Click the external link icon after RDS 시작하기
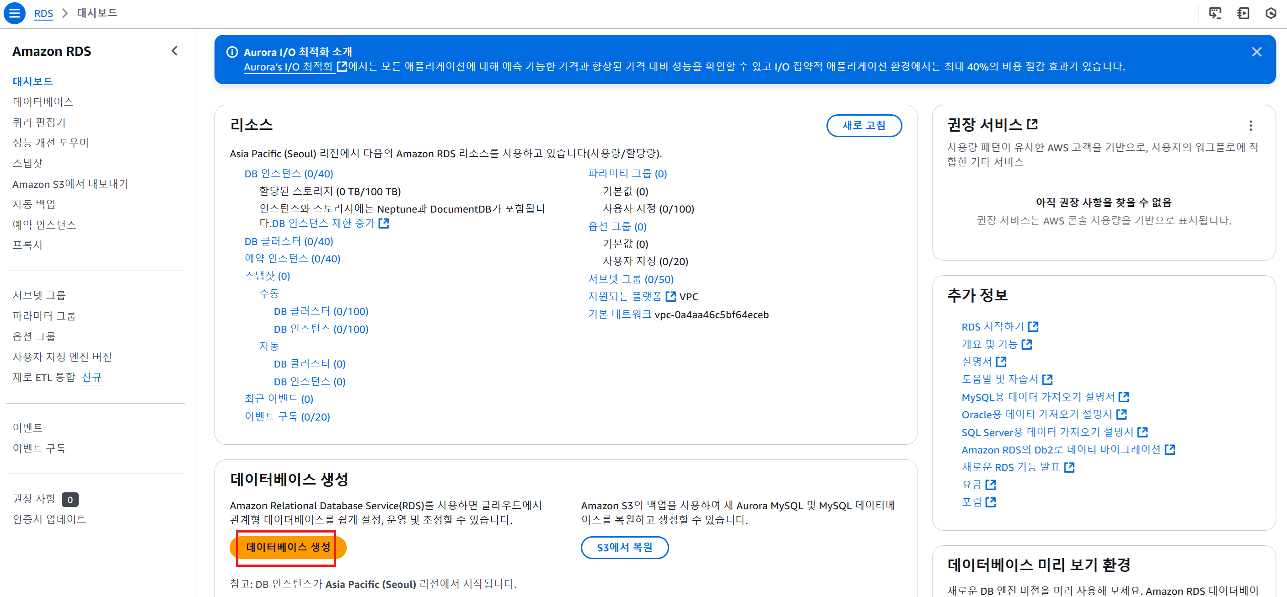Image resolution: width=1287 pixels, height=597 pixels. 1033,326
